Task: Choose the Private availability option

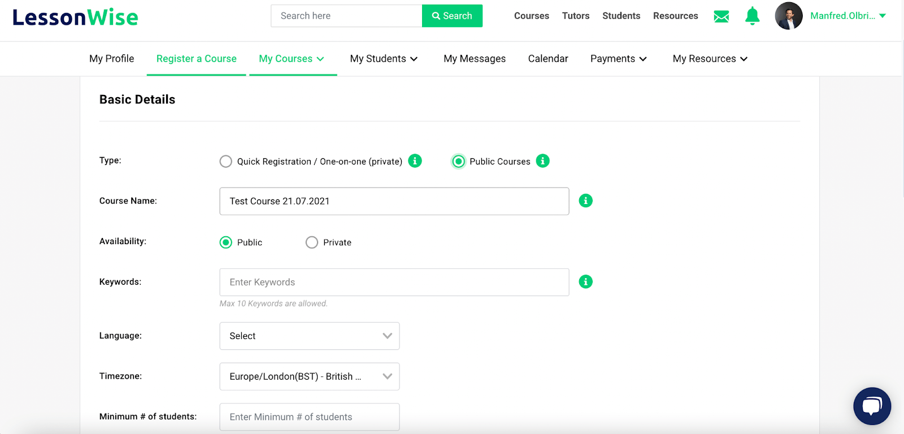Action: point(312,242)
